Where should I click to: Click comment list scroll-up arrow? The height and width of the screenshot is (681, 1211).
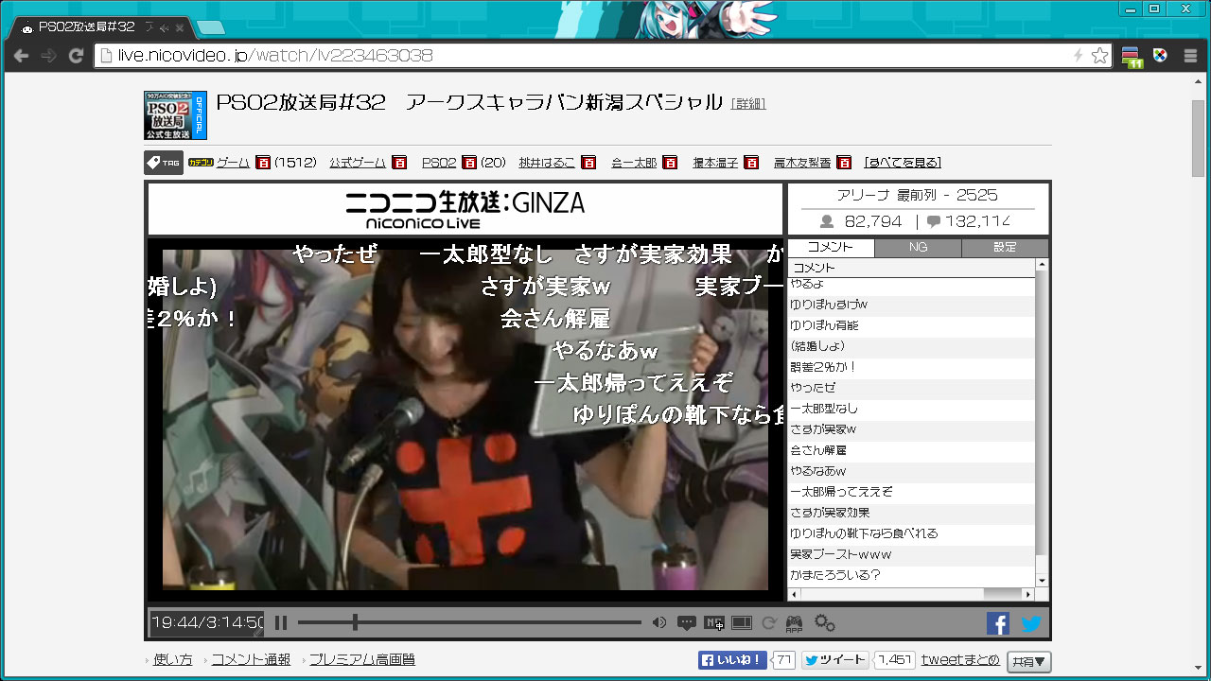1043,266
